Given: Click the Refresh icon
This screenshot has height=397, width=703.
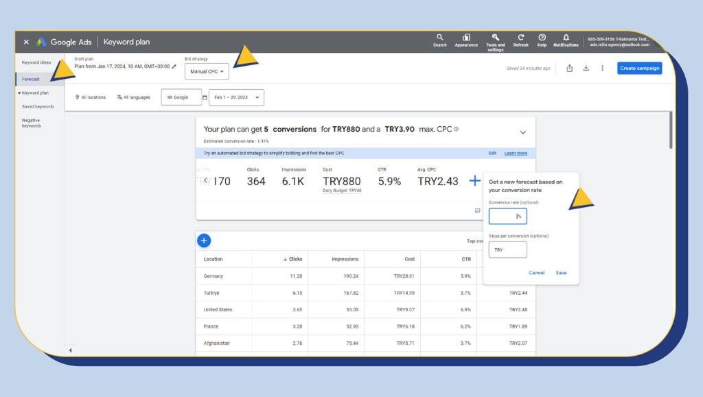Looking at the screenshot, I should pyautogui.click(x=520, y=40).
